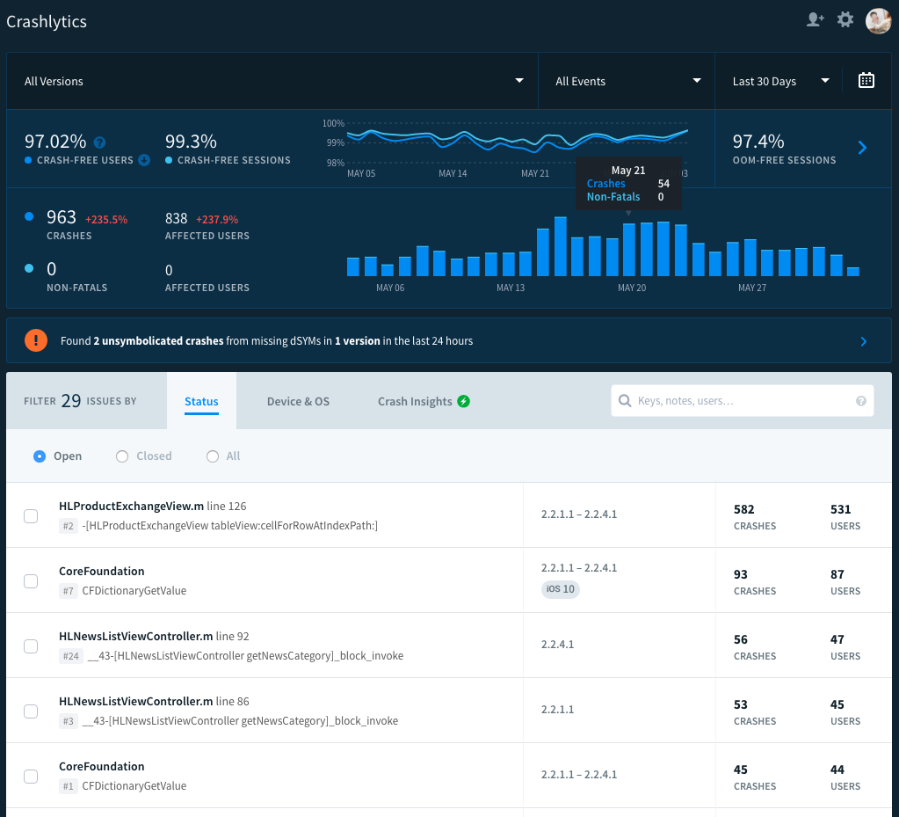Open the calendar date picker icon
The image size is (899, 817).
click(x=866, y=81)
